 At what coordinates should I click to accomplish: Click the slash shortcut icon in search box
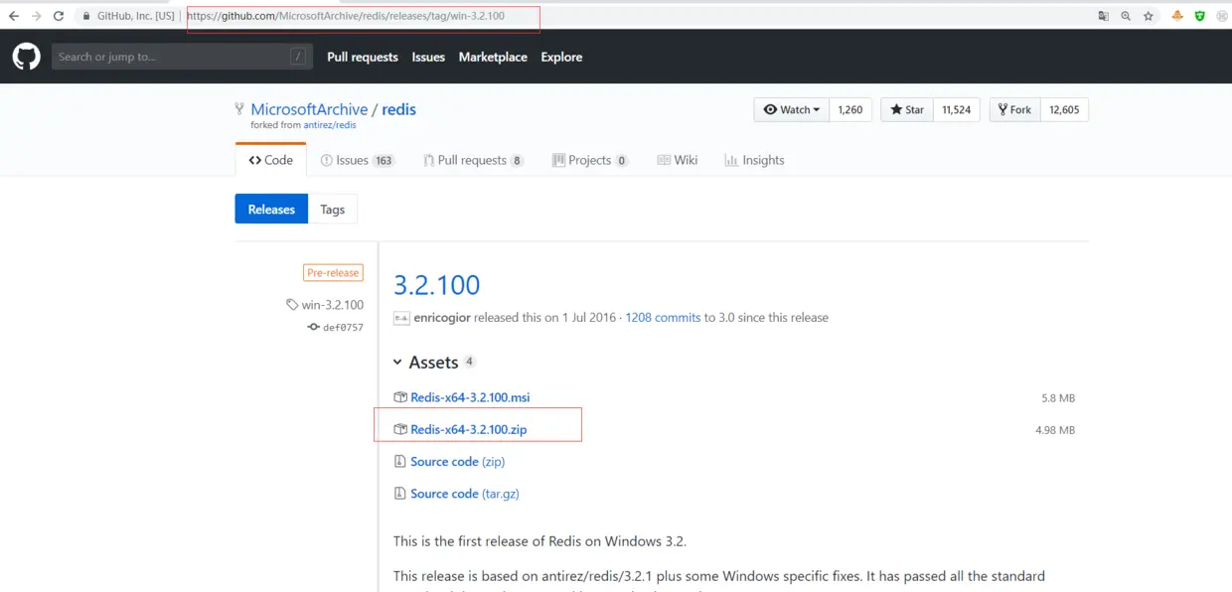click(x=298, y=57)
